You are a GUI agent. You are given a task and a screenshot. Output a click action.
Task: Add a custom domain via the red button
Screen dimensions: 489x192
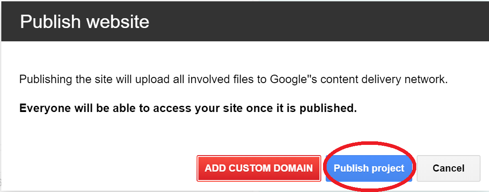click(x=259, y=168)
